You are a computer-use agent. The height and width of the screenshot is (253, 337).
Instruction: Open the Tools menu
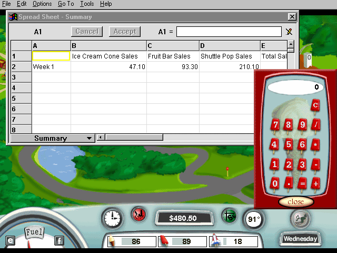pyautogui.click(x=87, y=4)
